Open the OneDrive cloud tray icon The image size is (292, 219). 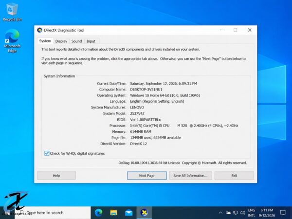[x=228, y=213]
